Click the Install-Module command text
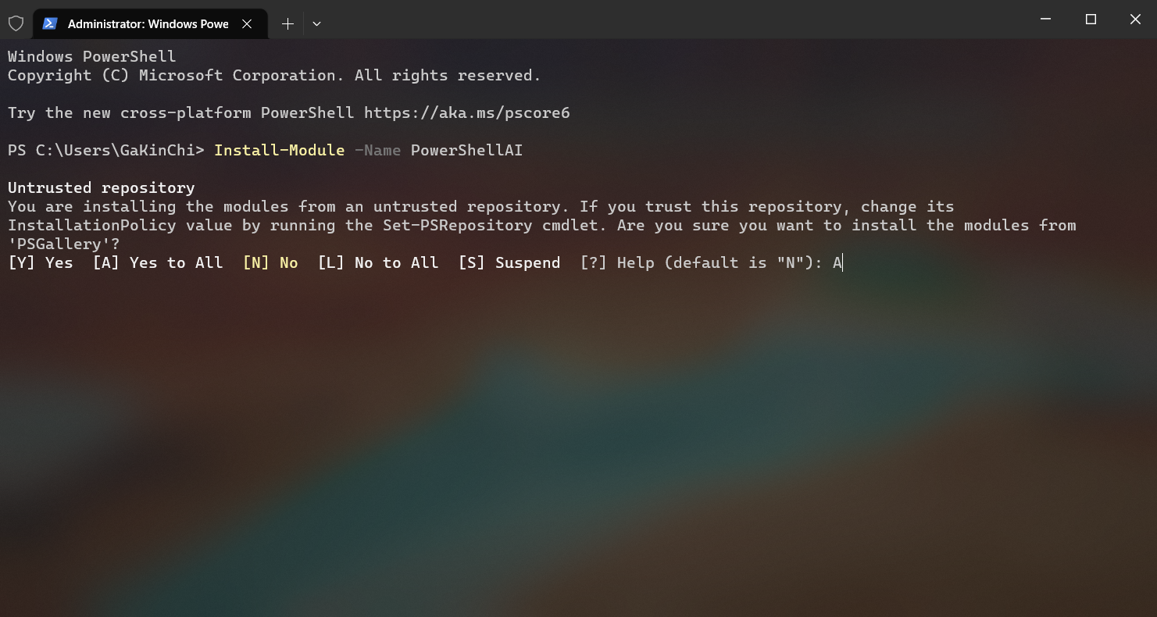 point(279,150)
